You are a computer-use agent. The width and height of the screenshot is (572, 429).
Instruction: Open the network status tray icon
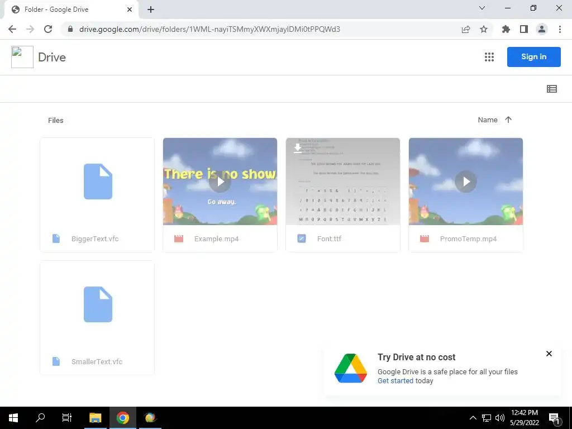(487, 418)
